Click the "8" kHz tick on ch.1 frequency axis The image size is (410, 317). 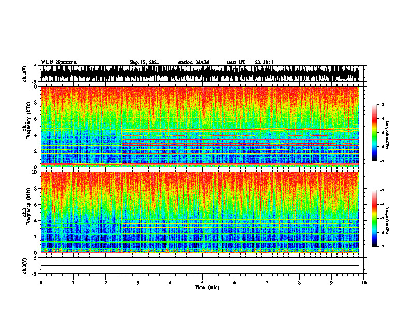point(36,103)
